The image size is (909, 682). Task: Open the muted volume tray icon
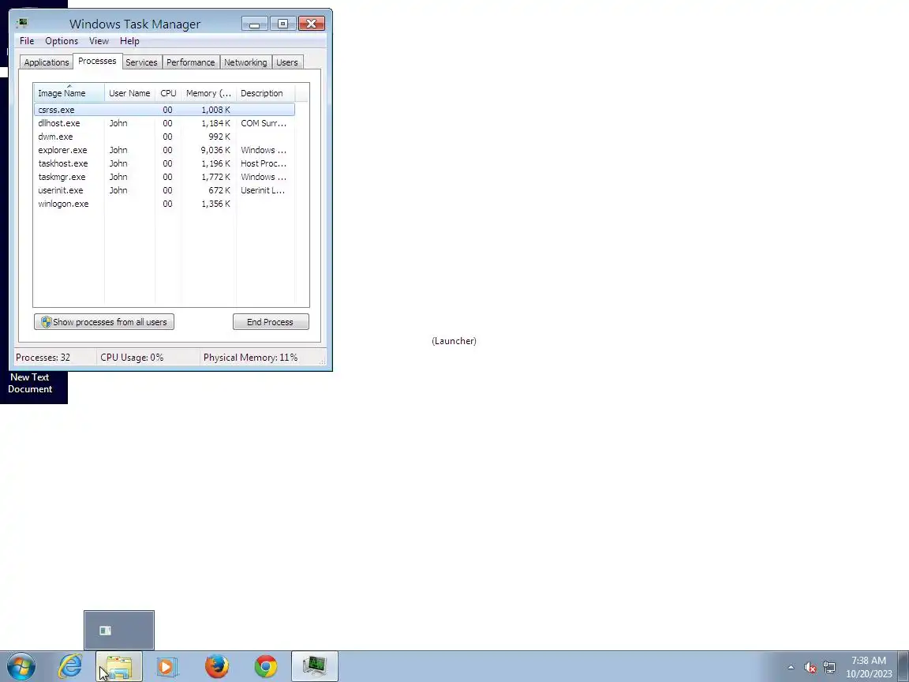(x=810, y=668)
